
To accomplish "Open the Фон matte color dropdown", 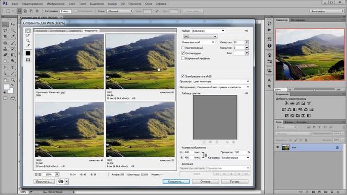I will coord(247,53).
